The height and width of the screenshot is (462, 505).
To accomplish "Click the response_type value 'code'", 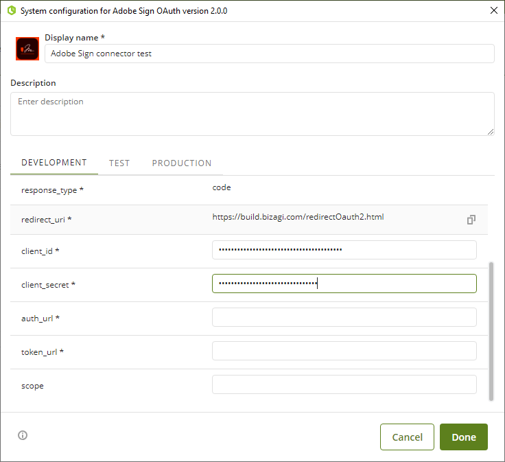I will (222, 187).
